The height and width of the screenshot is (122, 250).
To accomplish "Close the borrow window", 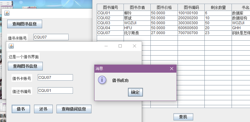I will (135, 46).
